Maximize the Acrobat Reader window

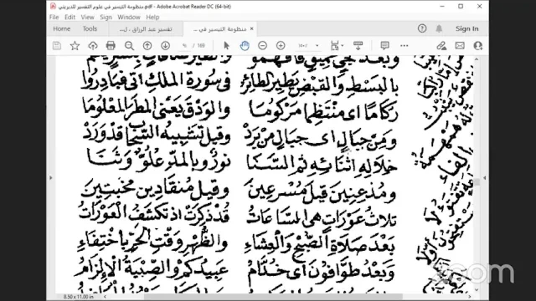[x=461, y=6]
